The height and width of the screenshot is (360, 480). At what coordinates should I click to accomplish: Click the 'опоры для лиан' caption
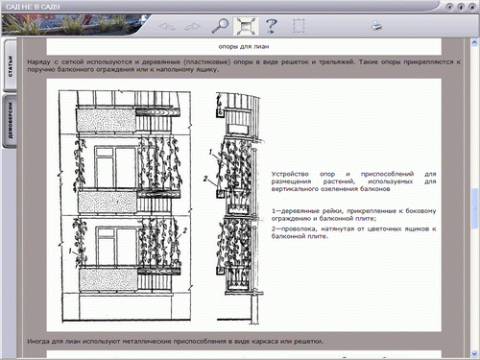(x=244, y=47)
